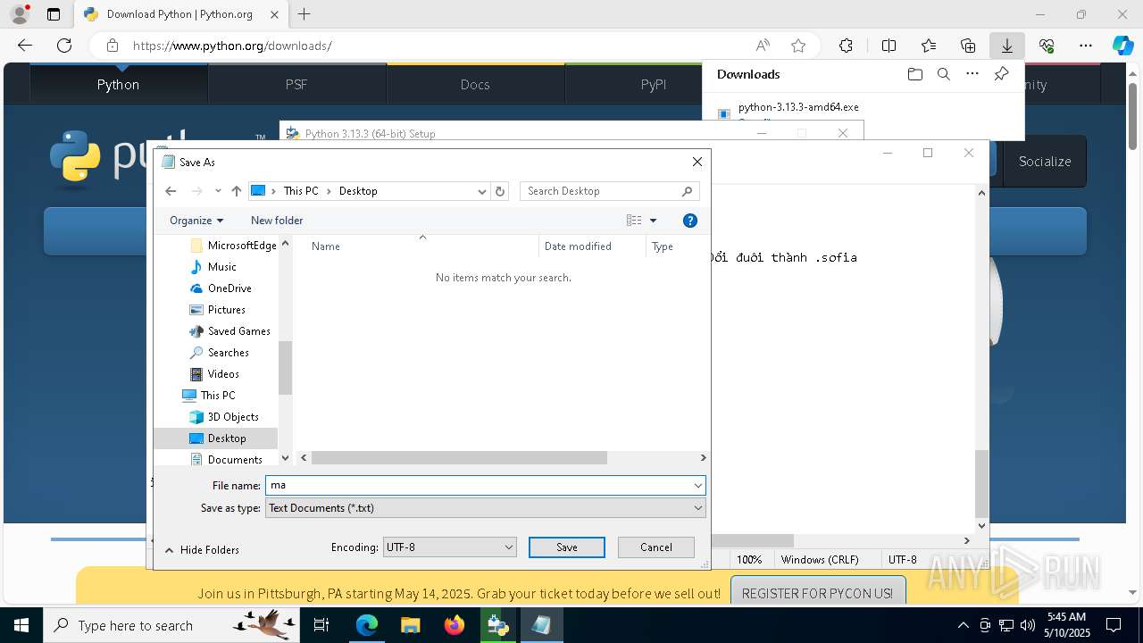Launch Firefox from taskbar
Viewport: 1143px width, 643px height.
455,625
